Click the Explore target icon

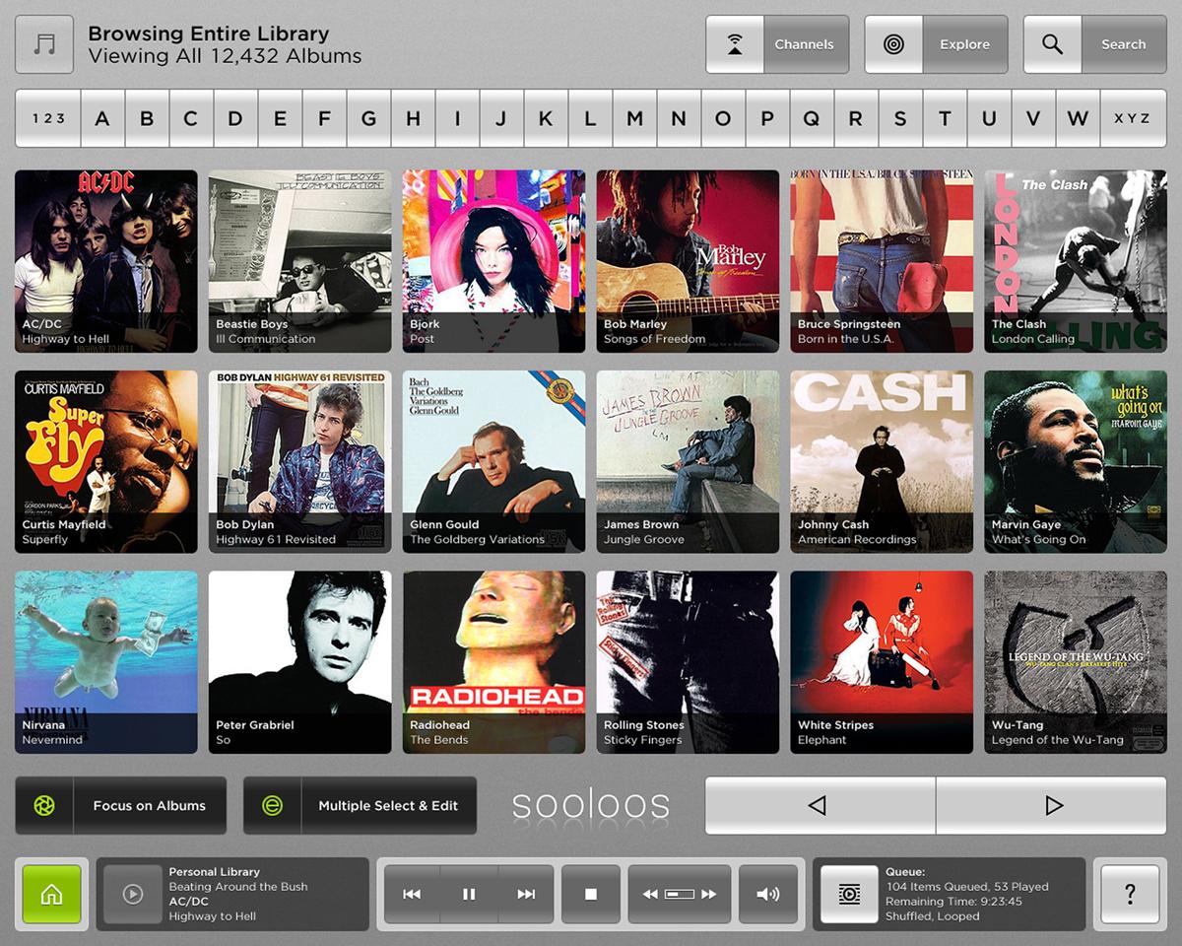[894, 44]
